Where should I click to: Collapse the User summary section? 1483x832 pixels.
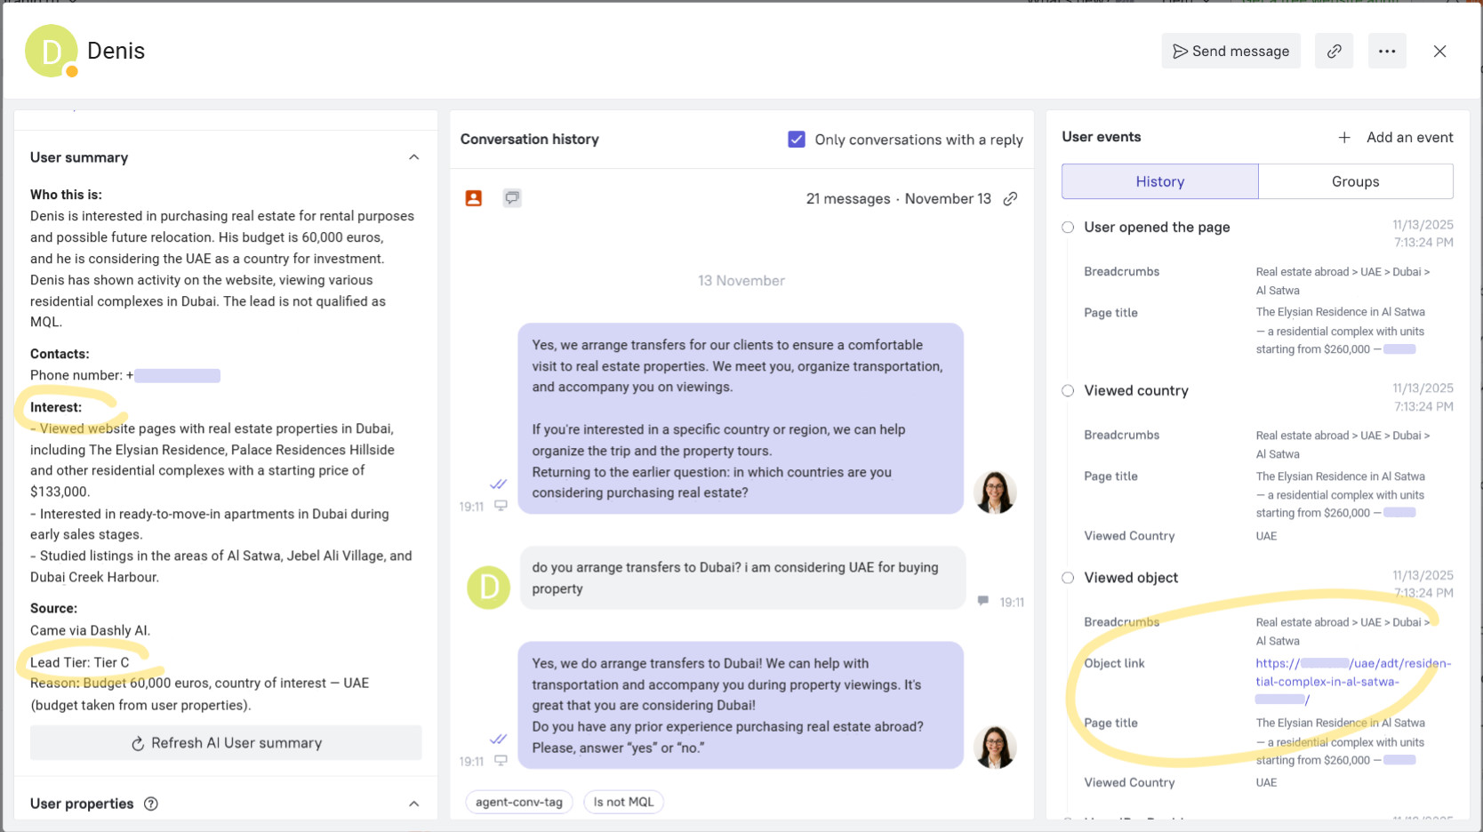click(x=413, y=156)
